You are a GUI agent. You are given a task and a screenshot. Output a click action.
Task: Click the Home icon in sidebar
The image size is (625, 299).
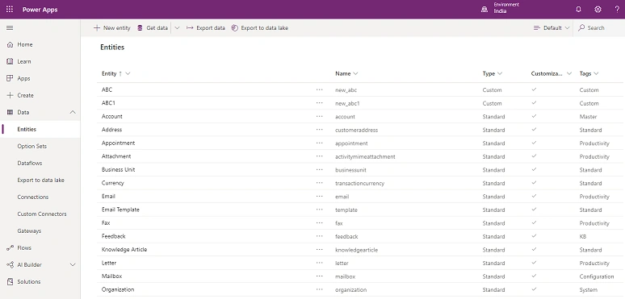[x=10, y=44]
